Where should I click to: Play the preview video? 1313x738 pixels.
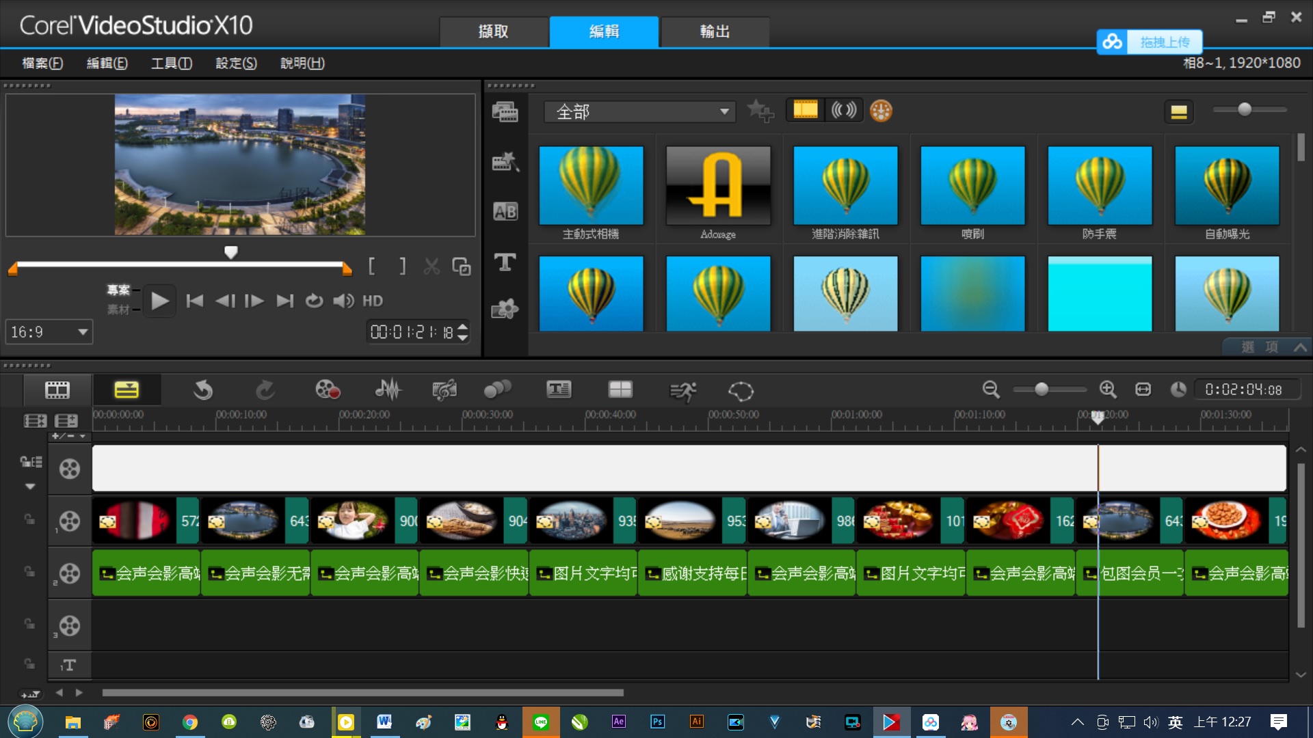tap(159, 301)
